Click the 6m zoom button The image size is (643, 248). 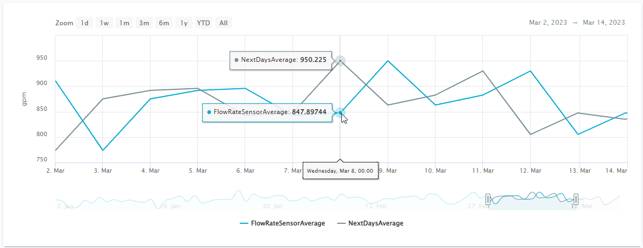click(164, 23)
